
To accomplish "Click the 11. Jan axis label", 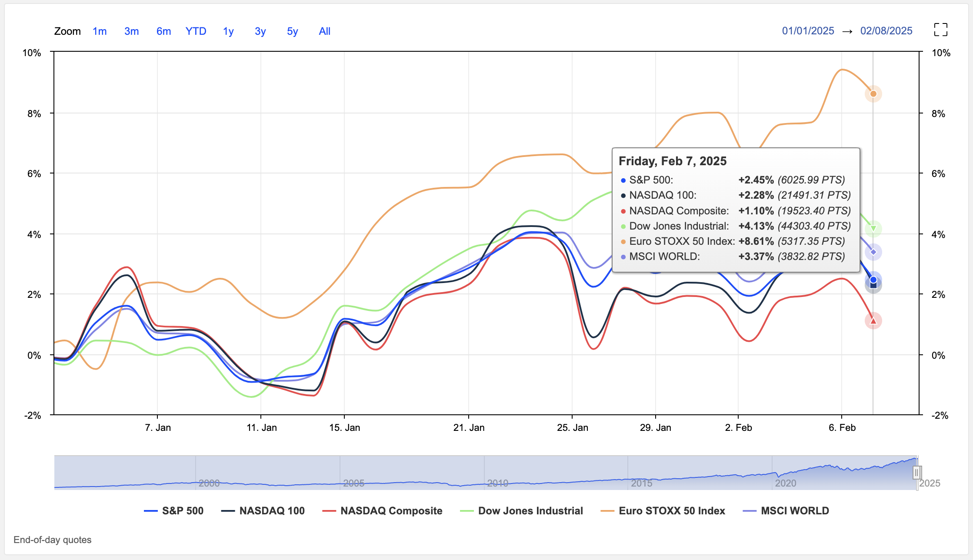I will click(262, 427).
